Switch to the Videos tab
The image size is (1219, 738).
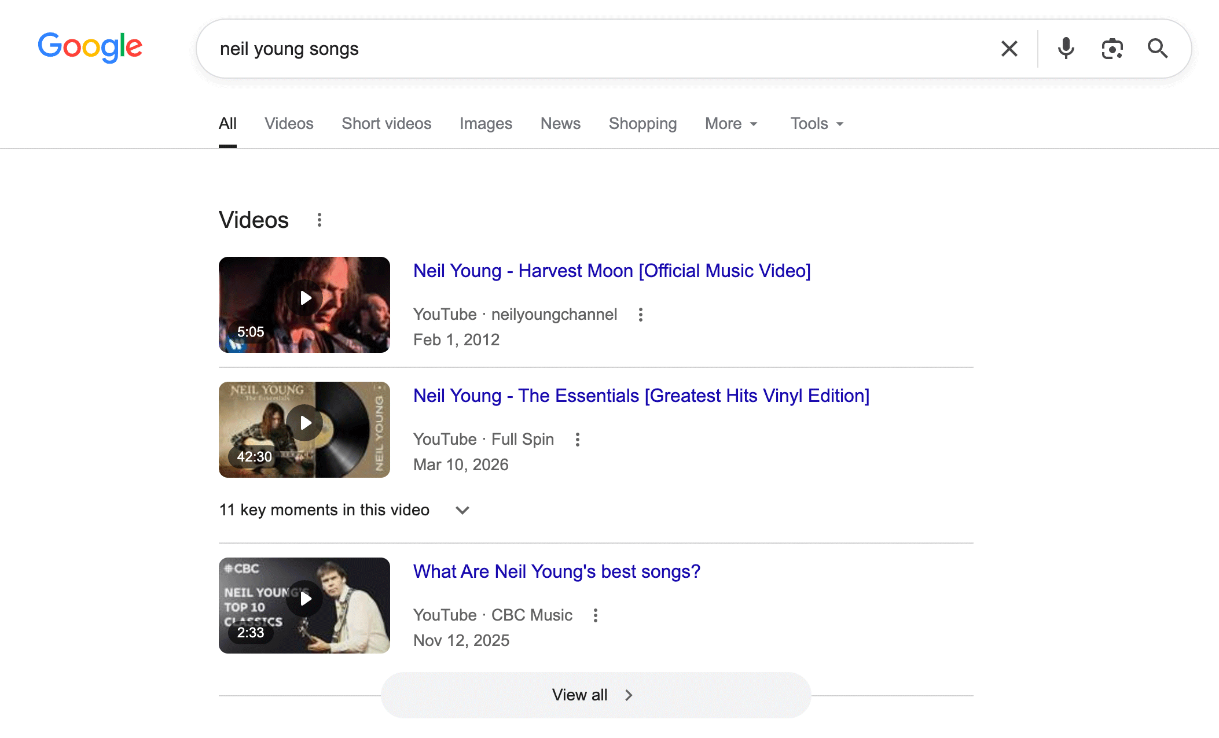289,124
